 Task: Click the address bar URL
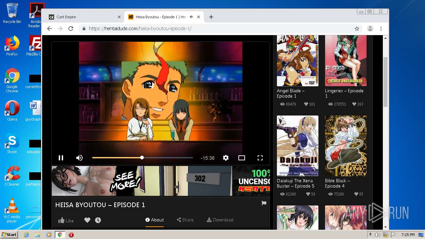point(140,29)
